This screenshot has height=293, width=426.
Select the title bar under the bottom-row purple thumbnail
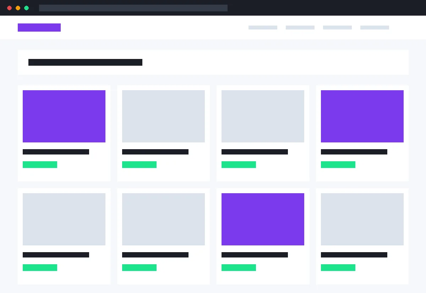tap(255, 255)
